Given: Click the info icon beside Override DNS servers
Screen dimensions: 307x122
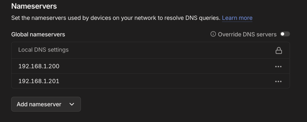Looking at the screenshot, I should pyautogui.click(x=213, y=34).
